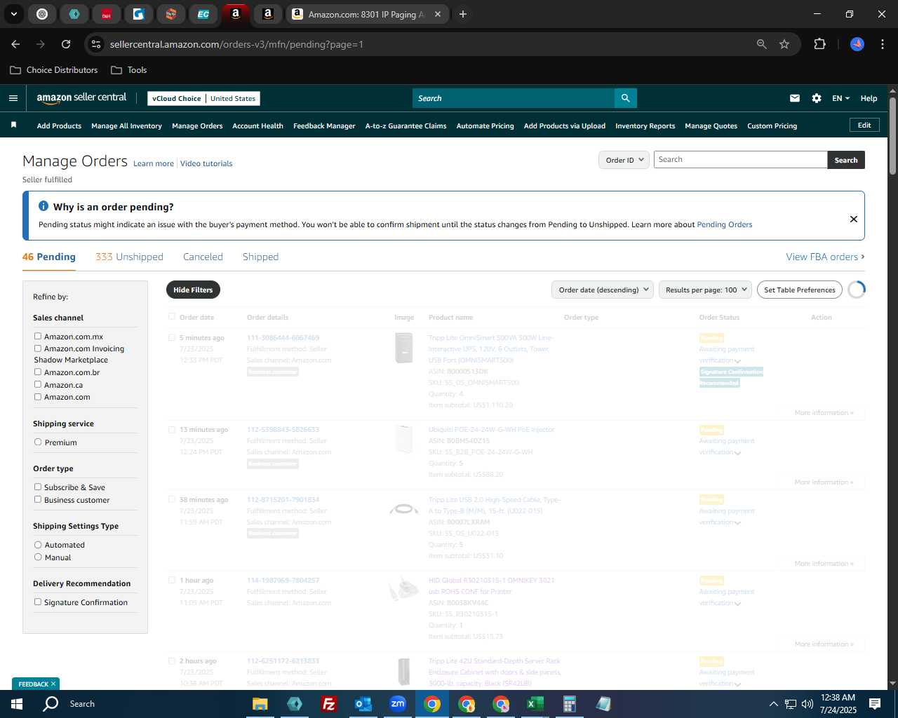898x718 pixels.
Task: Check the Subscribe & Save order type
Action: click(38, 487)
